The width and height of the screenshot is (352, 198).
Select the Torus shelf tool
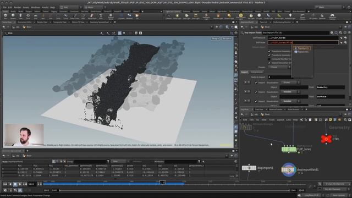[x=28, y=16]
